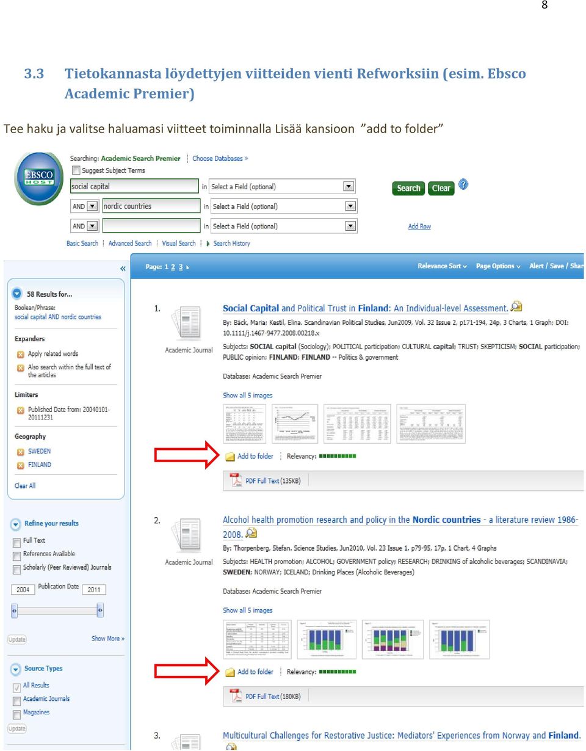Viewport: 586px width, 751px height.
Task: Remove the Also search within full text expander
Action: (x=20, y=368)
